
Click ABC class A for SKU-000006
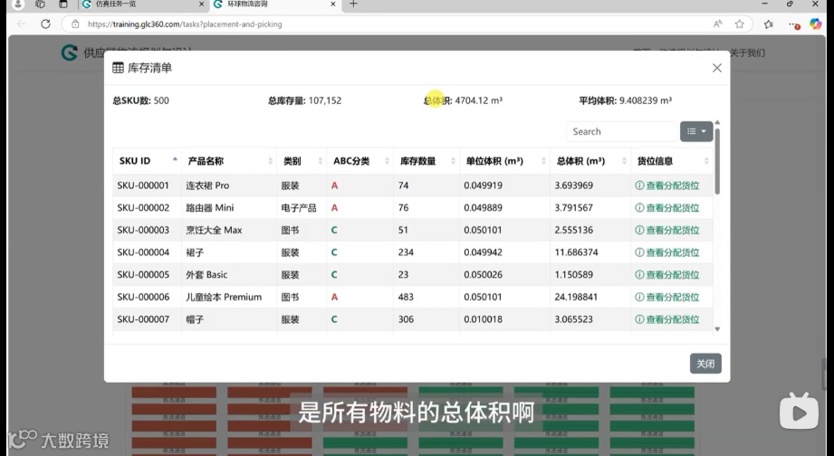pyautogui.click(x=334, y=297)
